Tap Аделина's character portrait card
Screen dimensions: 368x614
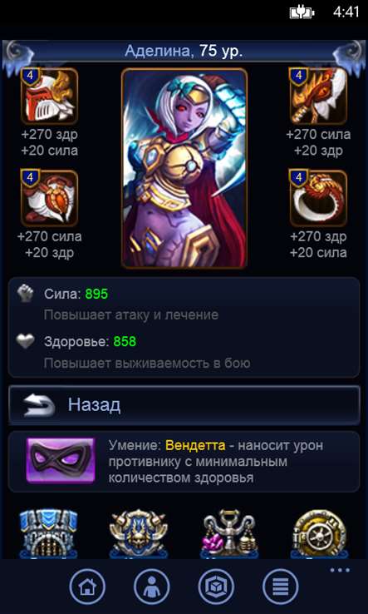click(184, 168)
